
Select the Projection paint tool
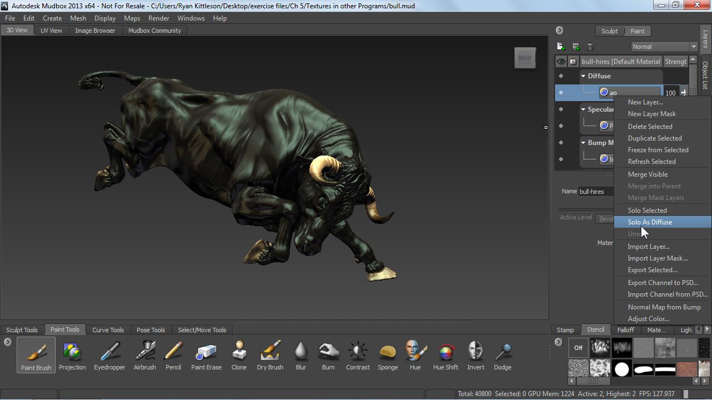click(72, 356)
